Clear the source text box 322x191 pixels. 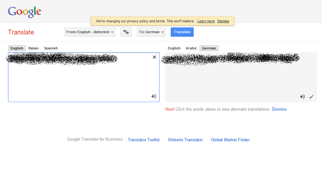154,57
